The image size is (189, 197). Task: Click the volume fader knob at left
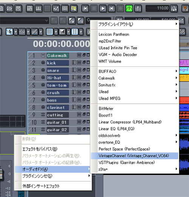tap(1, 174)
